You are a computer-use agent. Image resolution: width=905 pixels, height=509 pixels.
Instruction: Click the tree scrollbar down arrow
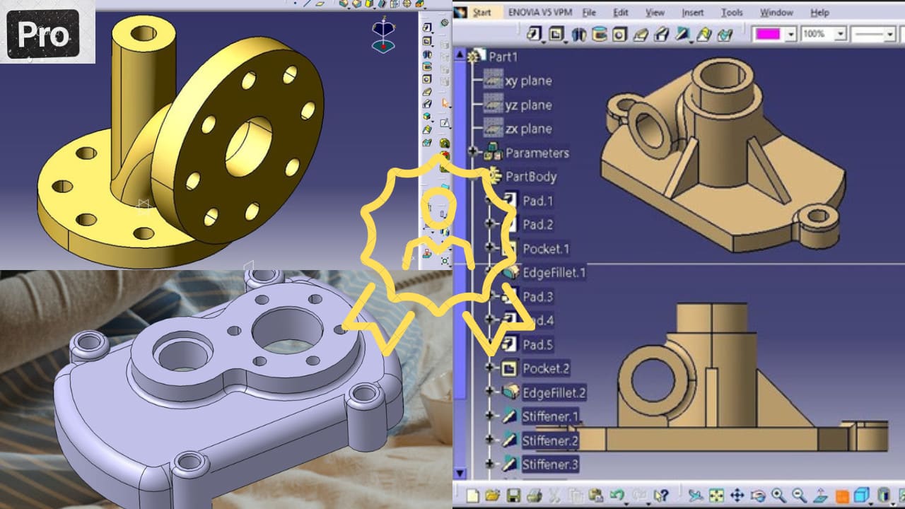point(460,473)
